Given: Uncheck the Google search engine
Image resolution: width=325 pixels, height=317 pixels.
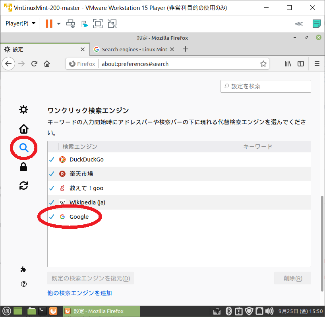Looking at the screenshot, I should tap(52, 217).
